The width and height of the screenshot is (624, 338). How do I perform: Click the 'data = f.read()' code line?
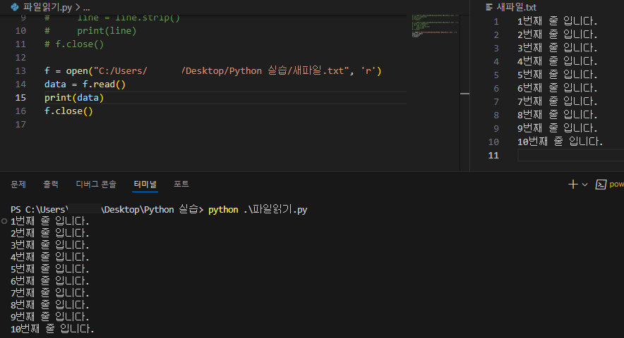coord(85,84)
